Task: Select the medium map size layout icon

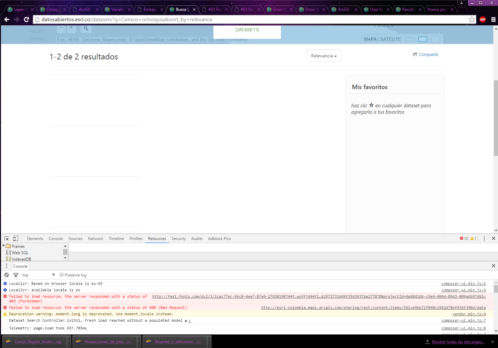Action: tap(422, 39)
